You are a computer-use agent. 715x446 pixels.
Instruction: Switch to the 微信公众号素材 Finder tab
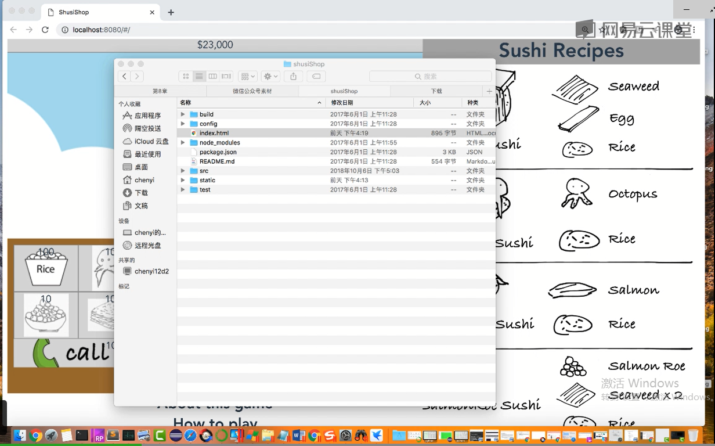pyautogui.click(x=252, y=91)
